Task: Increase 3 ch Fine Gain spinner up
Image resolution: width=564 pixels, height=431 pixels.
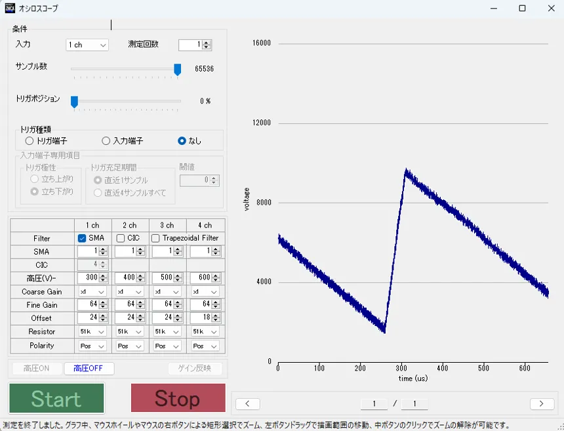Action: point(178,302)
